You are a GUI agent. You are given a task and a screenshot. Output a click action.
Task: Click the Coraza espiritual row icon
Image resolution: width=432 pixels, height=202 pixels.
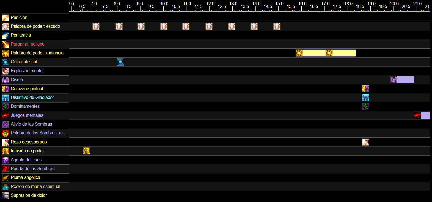5,89
